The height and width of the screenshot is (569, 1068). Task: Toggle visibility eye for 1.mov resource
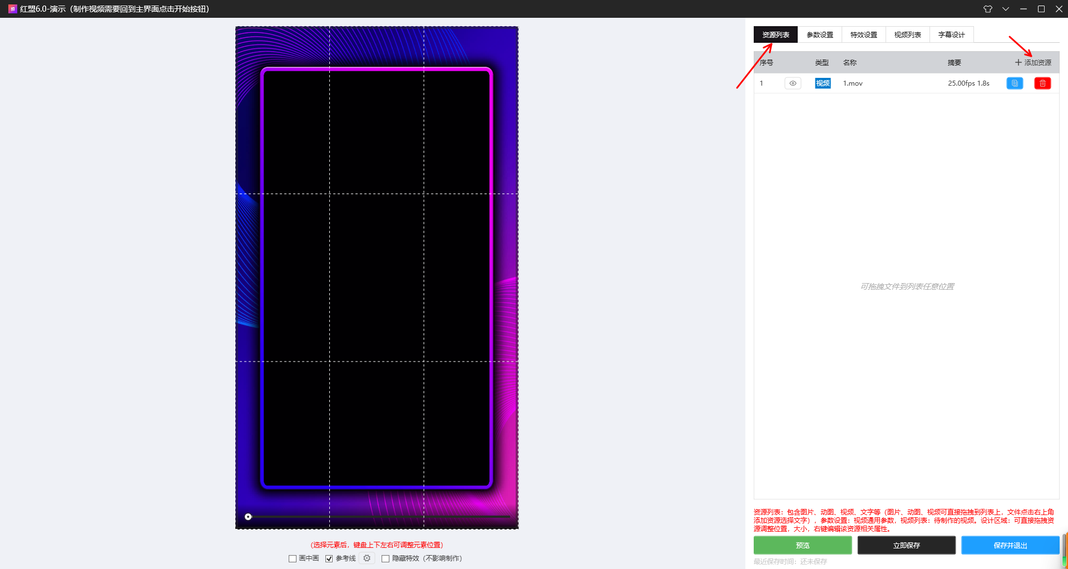(793, 83)
